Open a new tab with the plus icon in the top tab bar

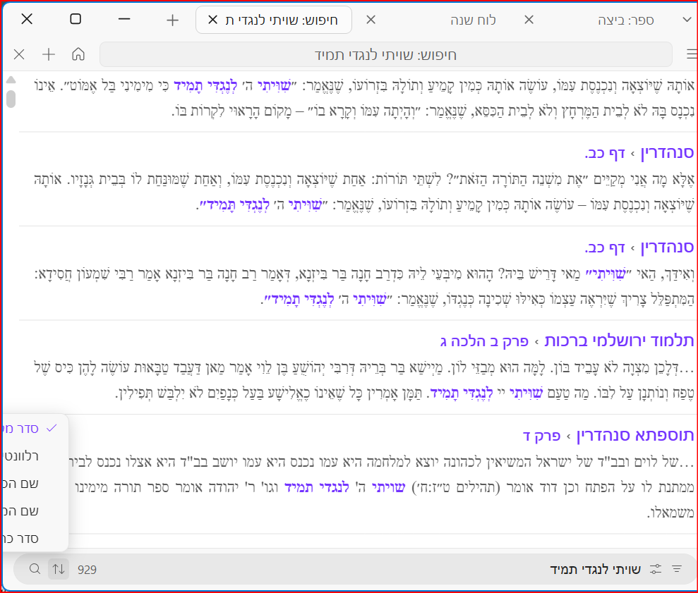pos(172,20)
